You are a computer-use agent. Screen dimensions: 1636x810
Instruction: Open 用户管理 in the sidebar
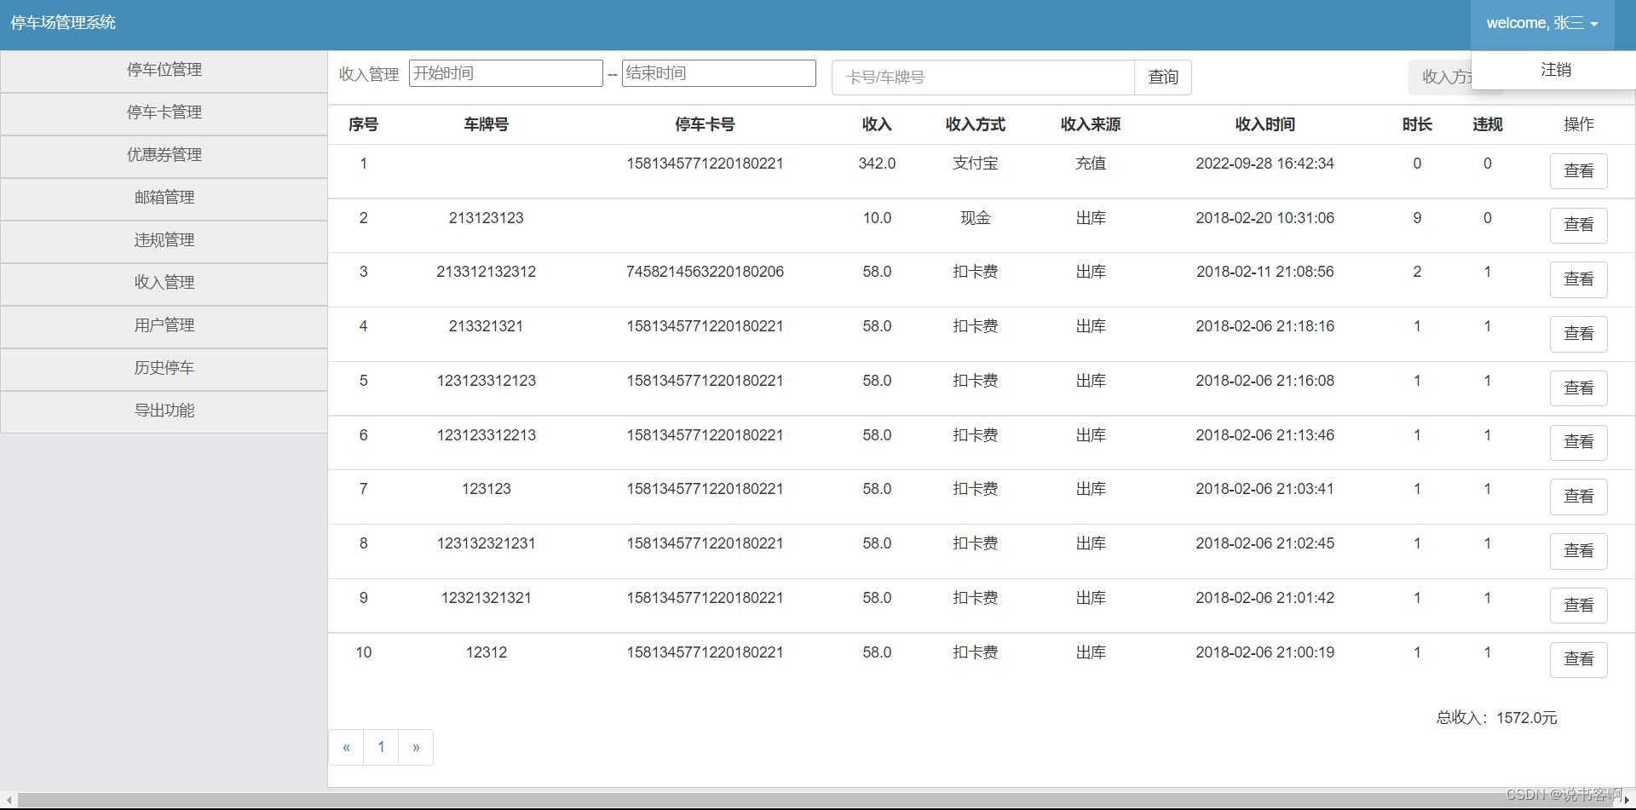[x=164, y=326]
